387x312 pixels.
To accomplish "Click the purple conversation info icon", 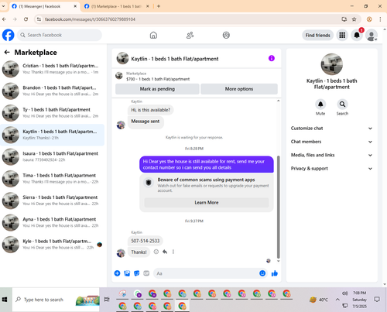I will tap(272, 58).
